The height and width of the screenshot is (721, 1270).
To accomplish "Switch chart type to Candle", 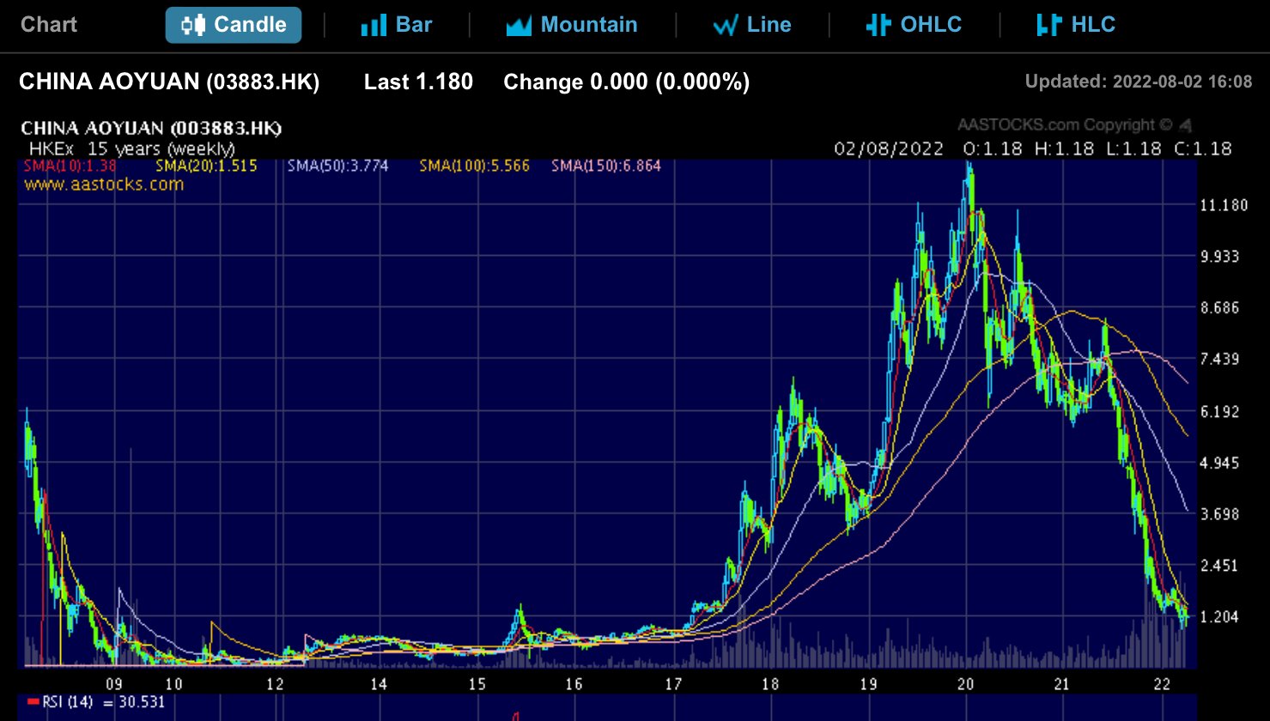I will coord(234,25).
